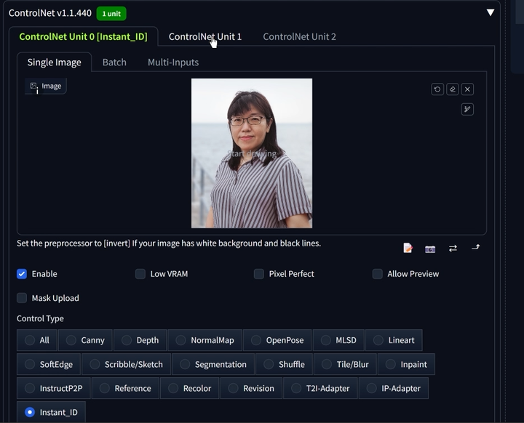The image size is (524, 423).
Task: Select the Canny control type
Action: click(x=85, y=340)
